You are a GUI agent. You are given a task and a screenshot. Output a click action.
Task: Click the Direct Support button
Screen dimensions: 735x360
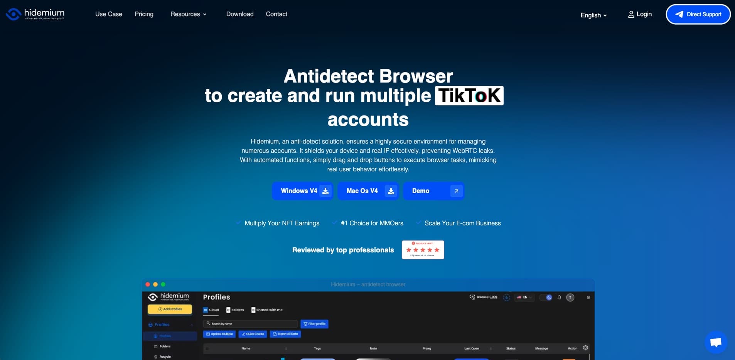(x=698, y=14)
